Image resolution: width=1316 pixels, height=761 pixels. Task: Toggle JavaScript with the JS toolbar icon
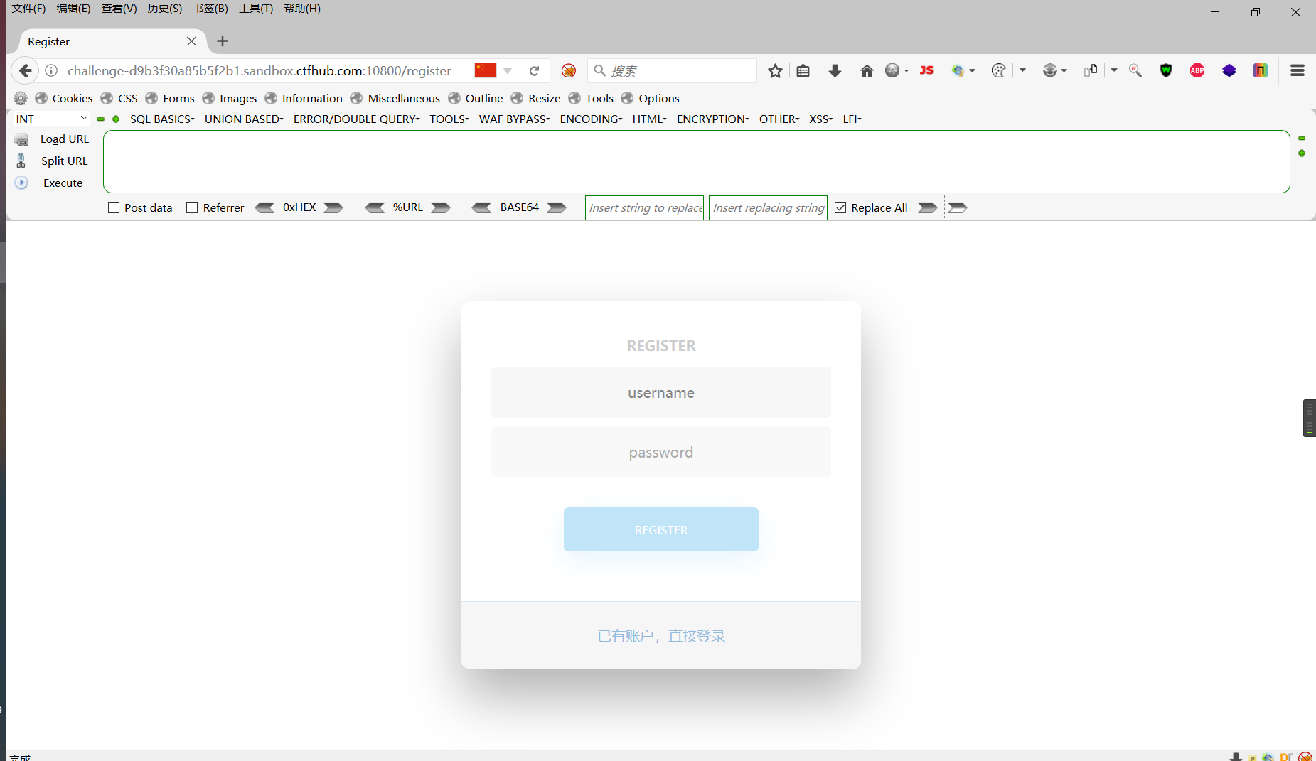[926, 70]
